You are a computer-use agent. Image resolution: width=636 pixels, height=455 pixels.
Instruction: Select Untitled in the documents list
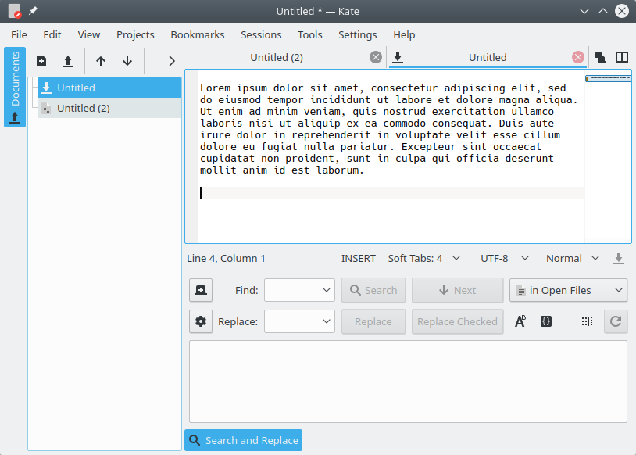point(109,88)
